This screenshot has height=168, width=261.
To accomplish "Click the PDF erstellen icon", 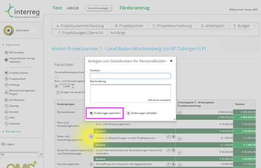I will [6, 52].
